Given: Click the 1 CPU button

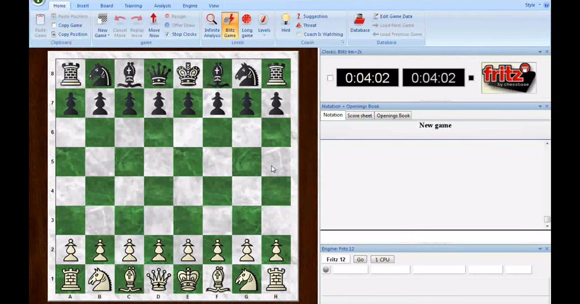Looking at the screenshot, I should [x=382, y=259].
